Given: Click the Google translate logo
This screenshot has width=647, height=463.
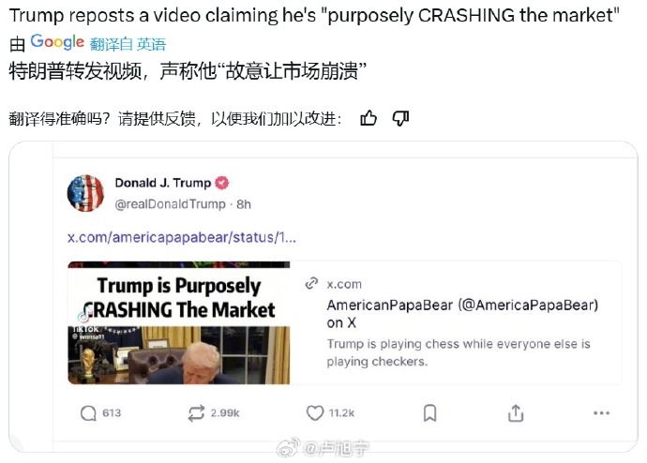Looking at the screenshot, I should pyautogui.click(x=57, y=41).
